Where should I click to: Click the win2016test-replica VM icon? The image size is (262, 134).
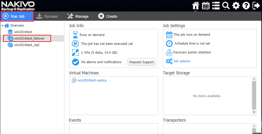click(x=74, y=80)
